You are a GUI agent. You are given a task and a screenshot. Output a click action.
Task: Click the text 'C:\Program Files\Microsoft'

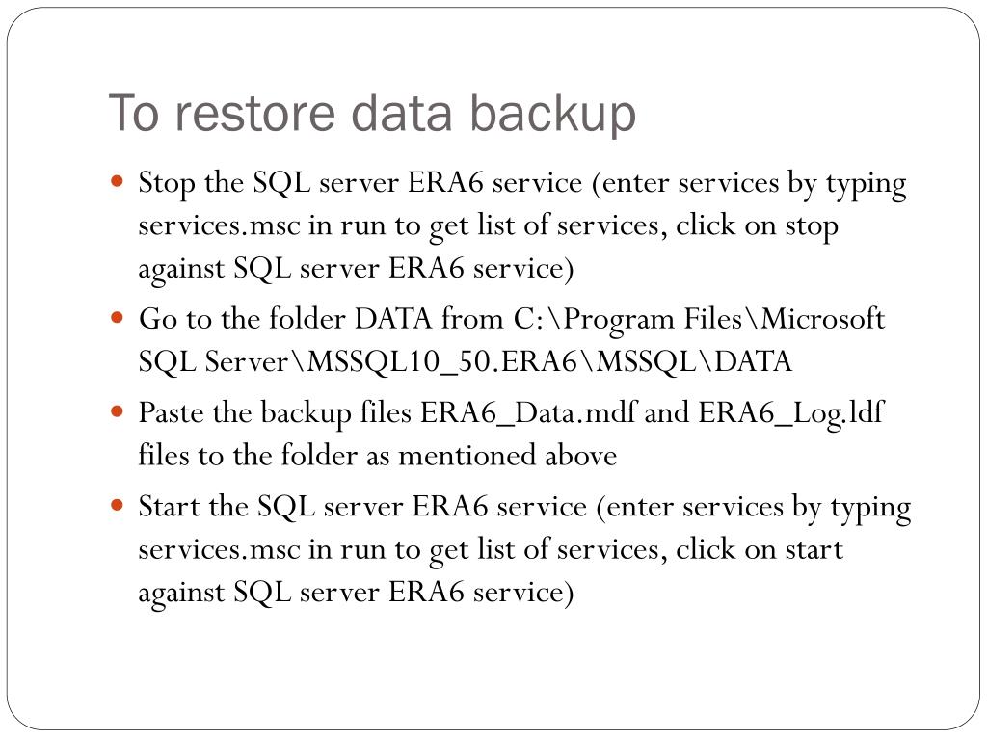coord(699,319)
